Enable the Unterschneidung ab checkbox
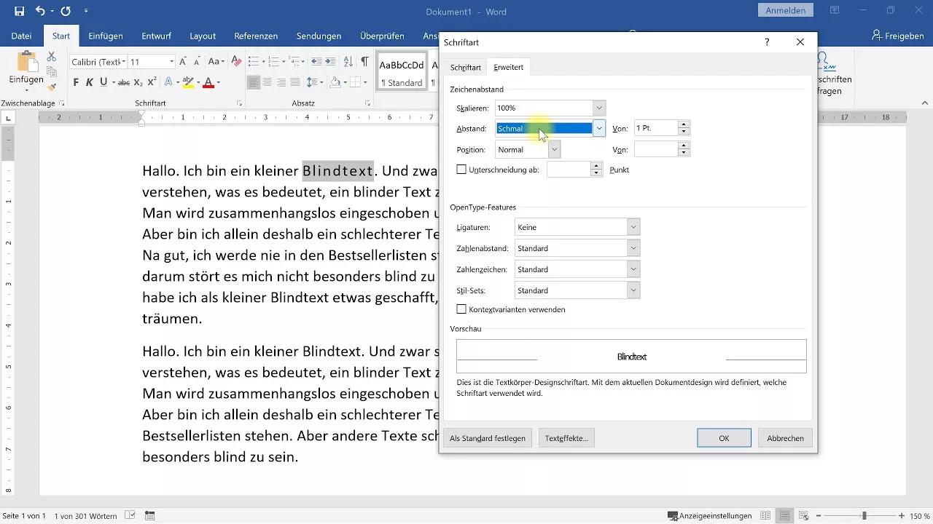 point(461,169)
